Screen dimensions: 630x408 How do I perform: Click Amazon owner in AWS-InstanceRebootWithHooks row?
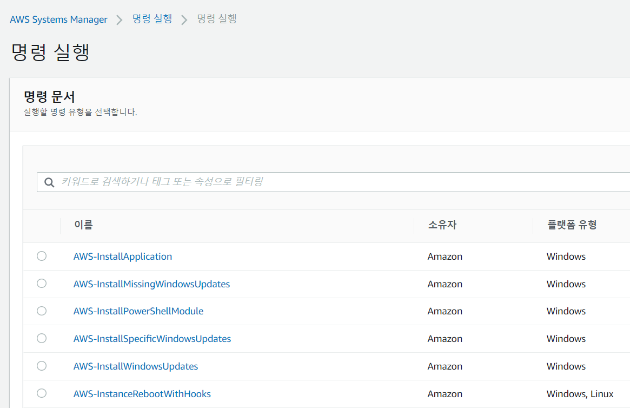445,393
